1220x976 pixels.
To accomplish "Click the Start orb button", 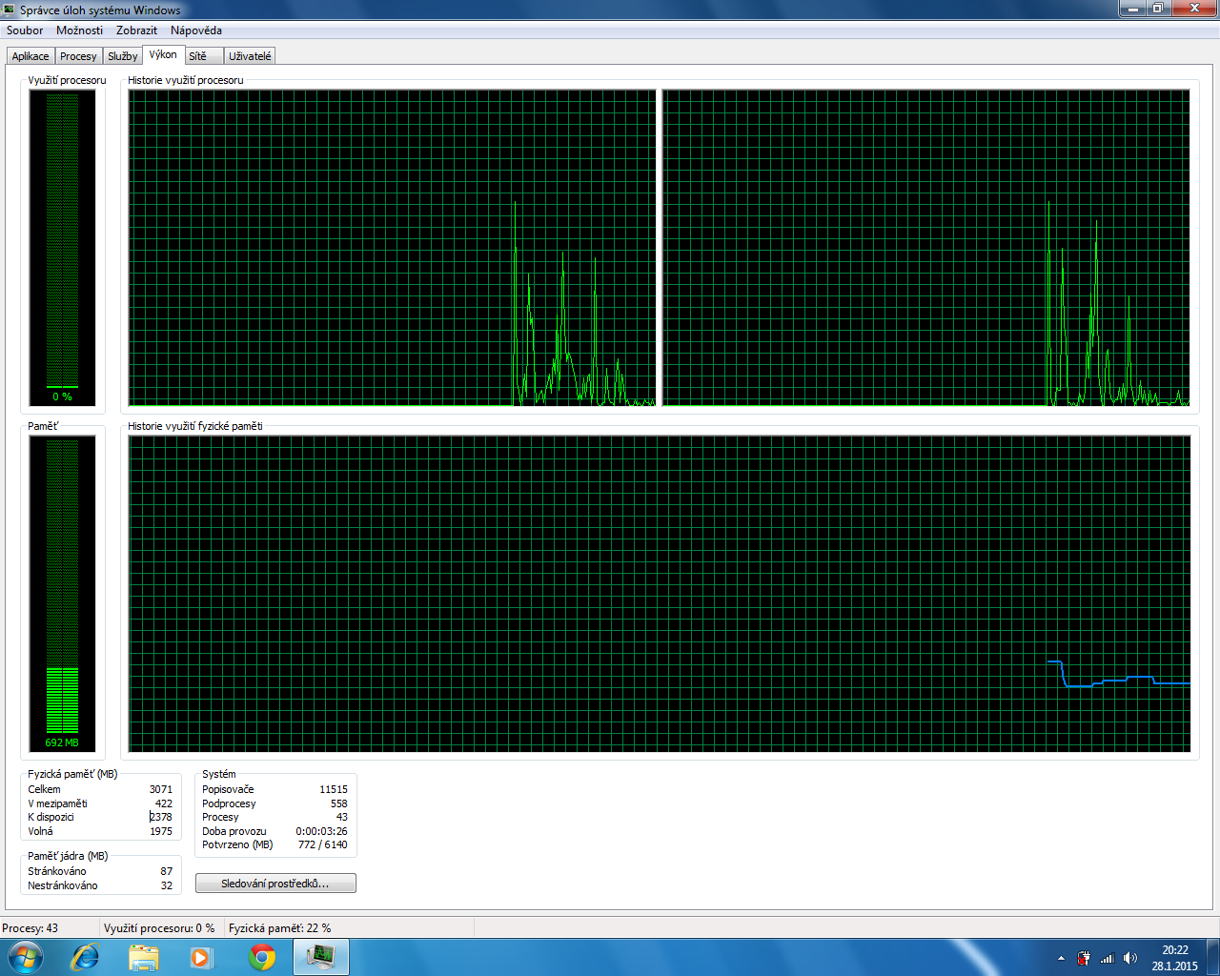I will [25, 957].
